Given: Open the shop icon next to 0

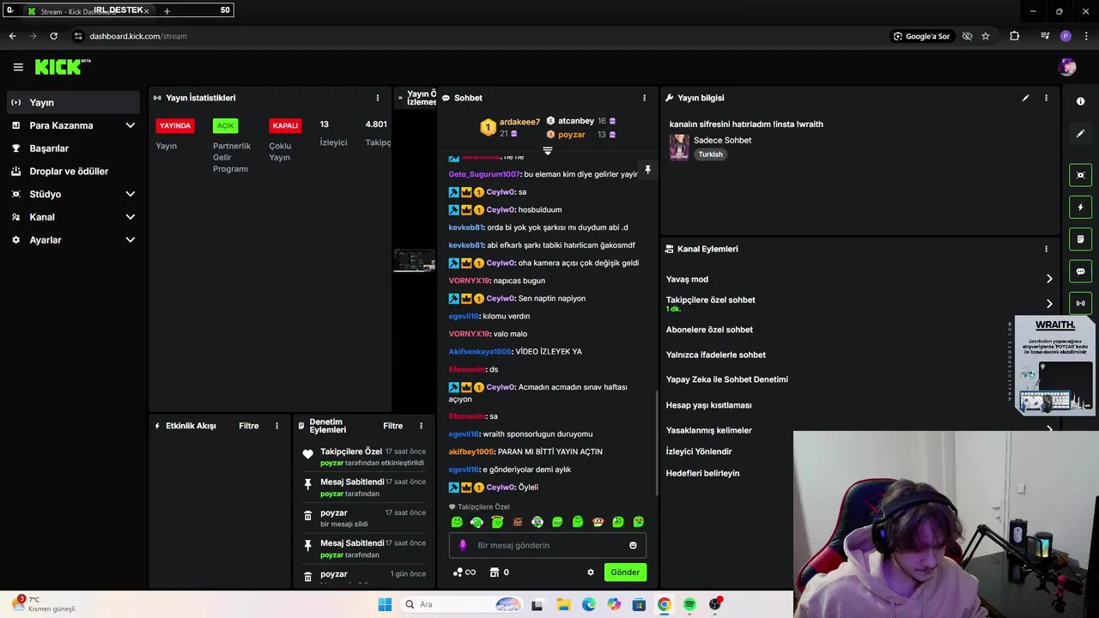Looking at the screenshot, I should 495,573.
